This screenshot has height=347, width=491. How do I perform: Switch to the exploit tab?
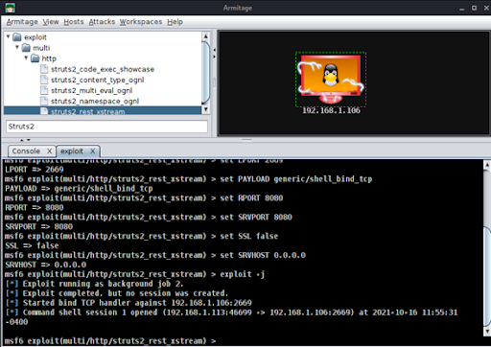click(x=72, y=151)
